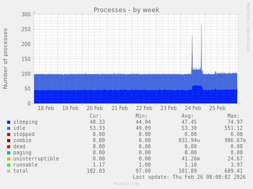Click the 150 y-axis tick label
253x189 pixels.
26,59
